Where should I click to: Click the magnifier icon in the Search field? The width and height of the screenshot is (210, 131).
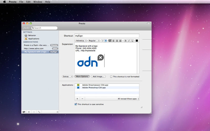33,28
